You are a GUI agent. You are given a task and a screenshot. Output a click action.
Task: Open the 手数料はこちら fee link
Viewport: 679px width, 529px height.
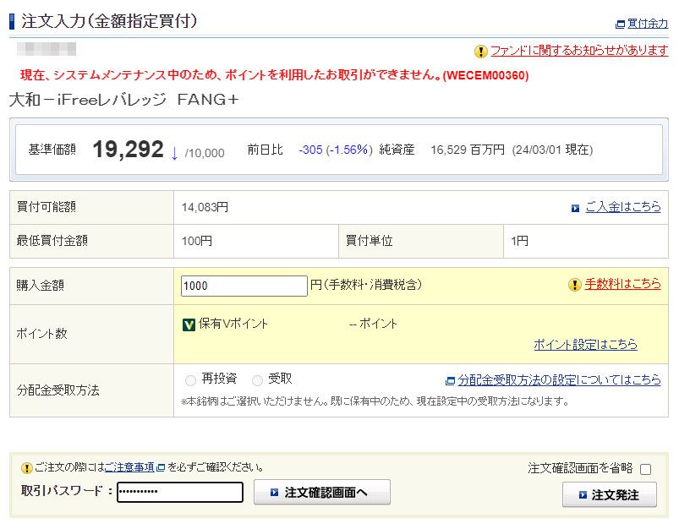click(x=623, y=285)
